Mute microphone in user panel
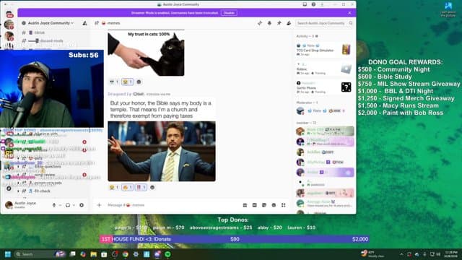462x260 pixels. (54, 205)
